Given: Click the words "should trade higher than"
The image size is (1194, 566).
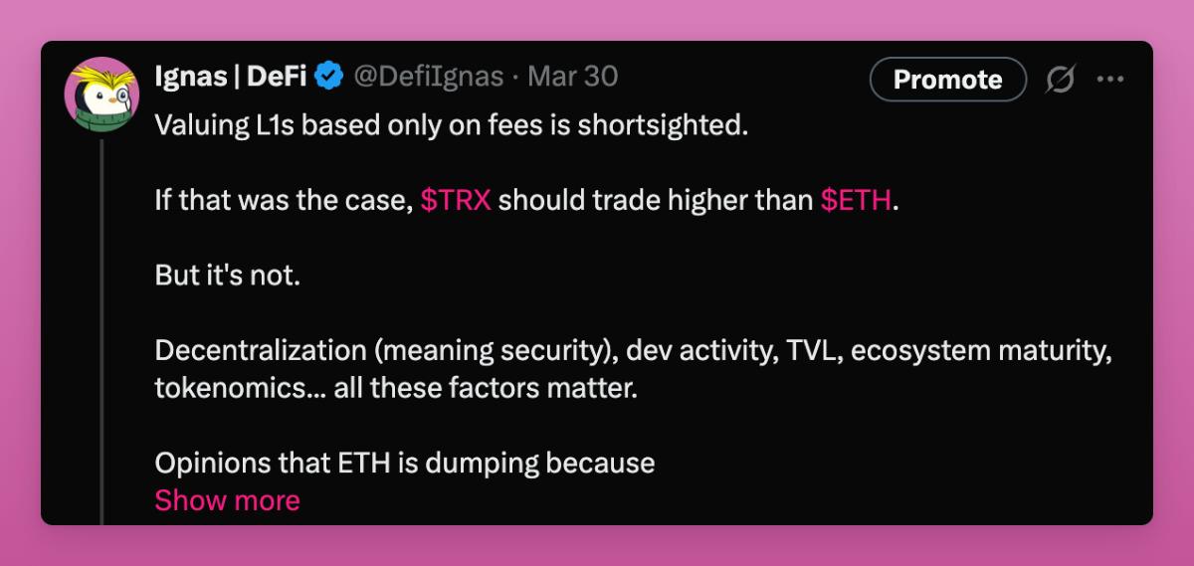Looking at the screenshot, I should (656, 200).
